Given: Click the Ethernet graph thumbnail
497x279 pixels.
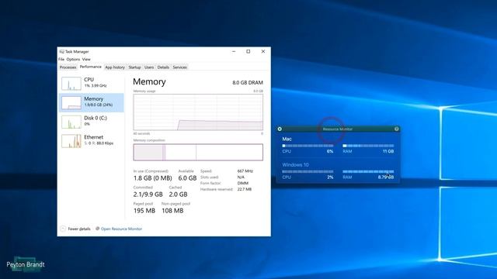Looking at the screenshot, I should click(x=71, y=141).
